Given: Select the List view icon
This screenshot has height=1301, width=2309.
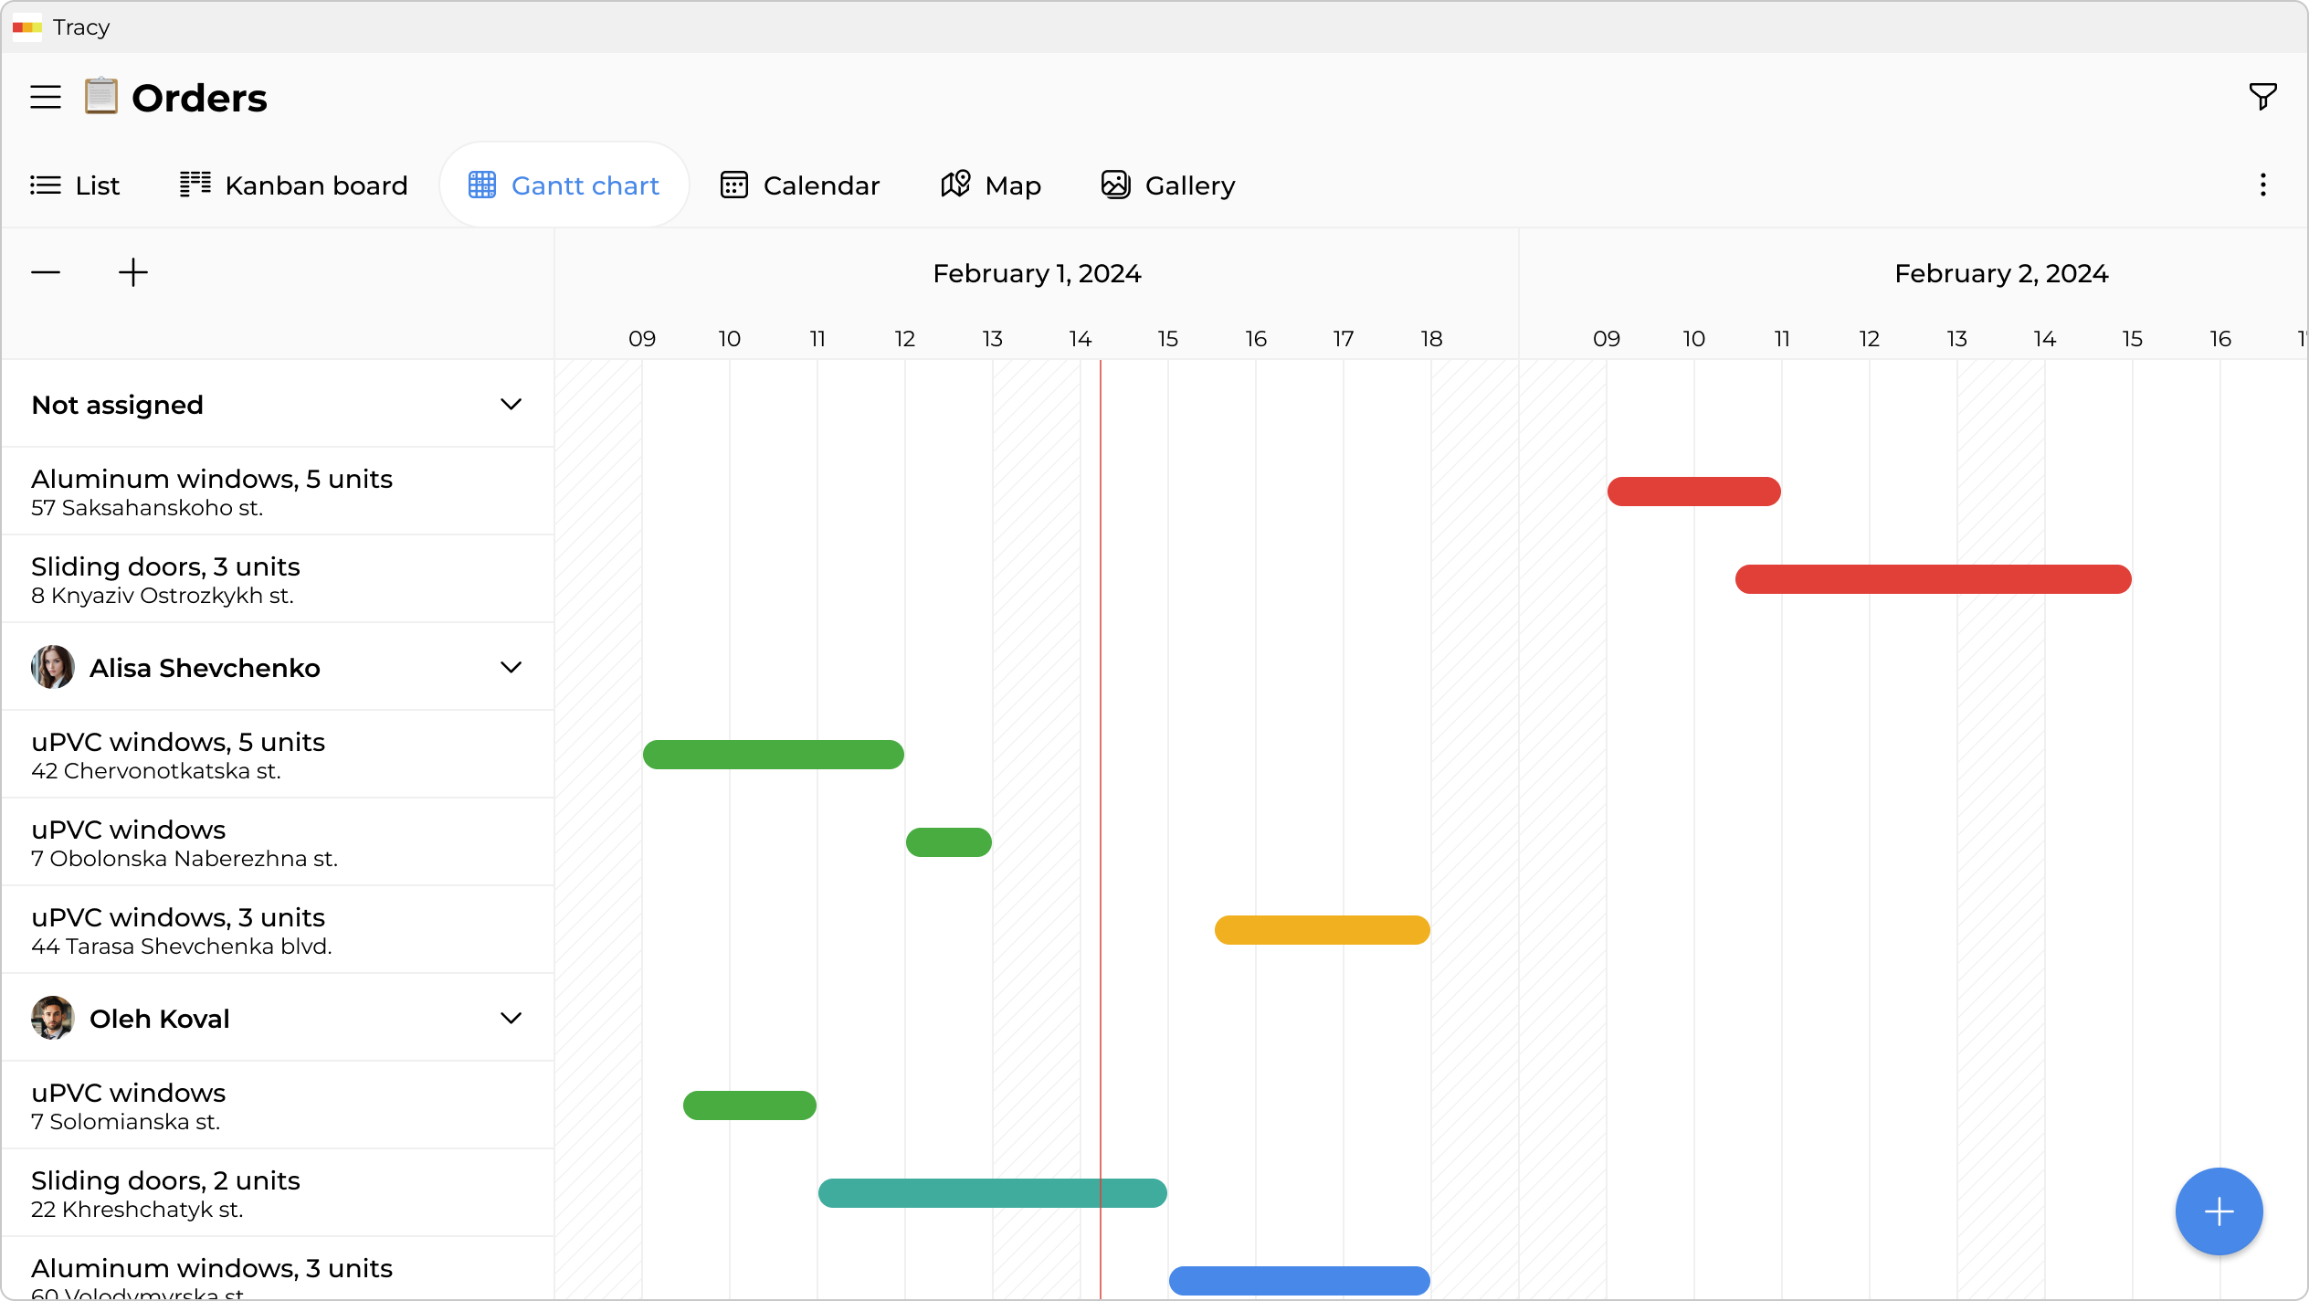Looking at the screenshot, I should 46,185.
